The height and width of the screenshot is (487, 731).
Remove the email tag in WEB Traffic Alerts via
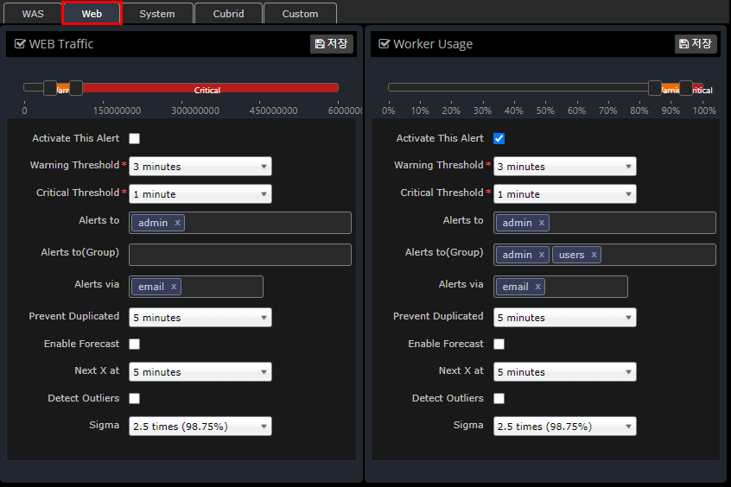173,287
